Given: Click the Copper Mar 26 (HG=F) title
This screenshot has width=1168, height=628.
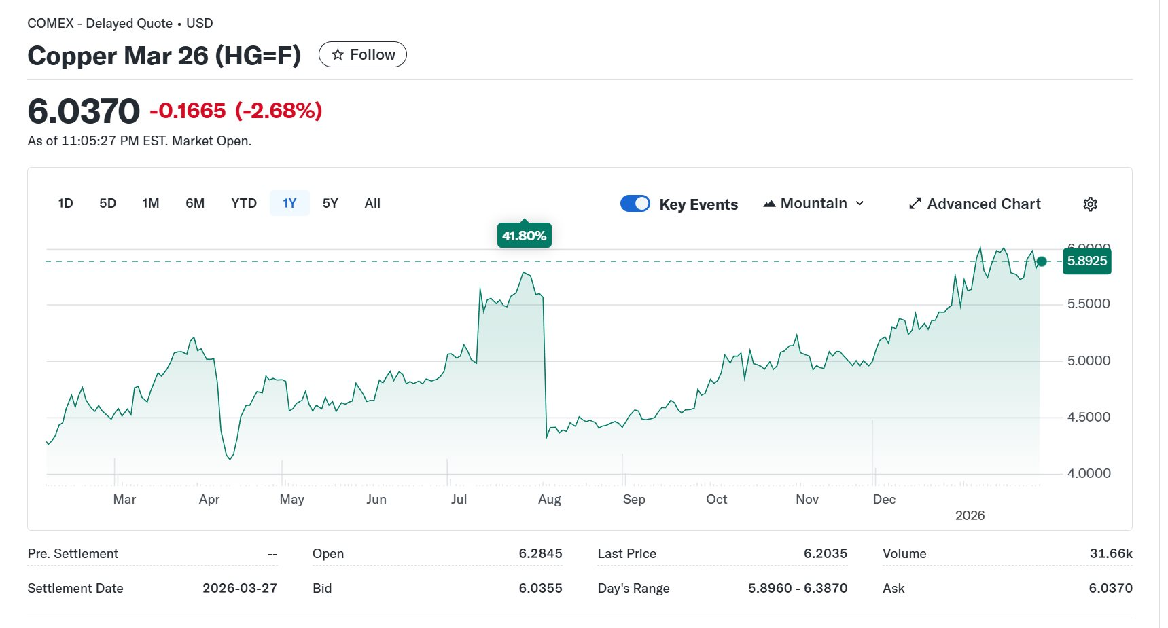Looking at the screenshot, I should [164, 56].
